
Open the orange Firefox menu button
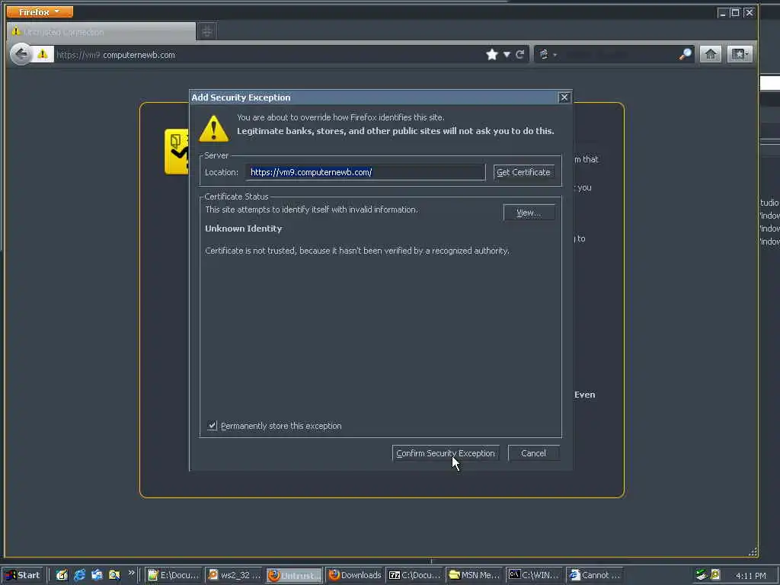point(40,11)
